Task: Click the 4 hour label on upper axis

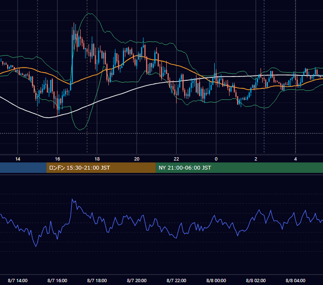Action: [x=295, y=159]
